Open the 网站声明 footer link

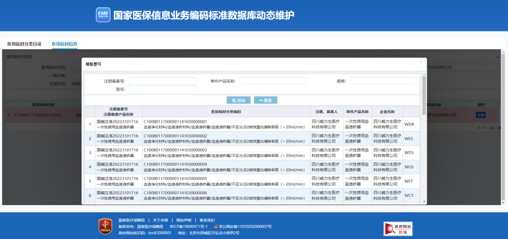click(183, 220)
